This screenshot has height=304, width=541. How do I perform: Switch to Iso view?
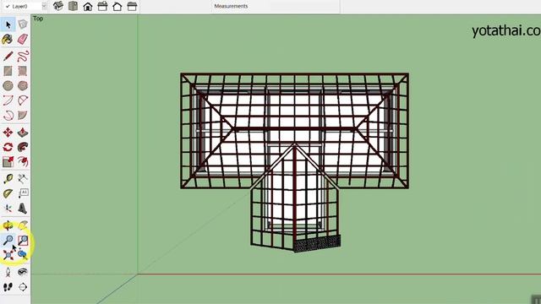pos(58,6)
